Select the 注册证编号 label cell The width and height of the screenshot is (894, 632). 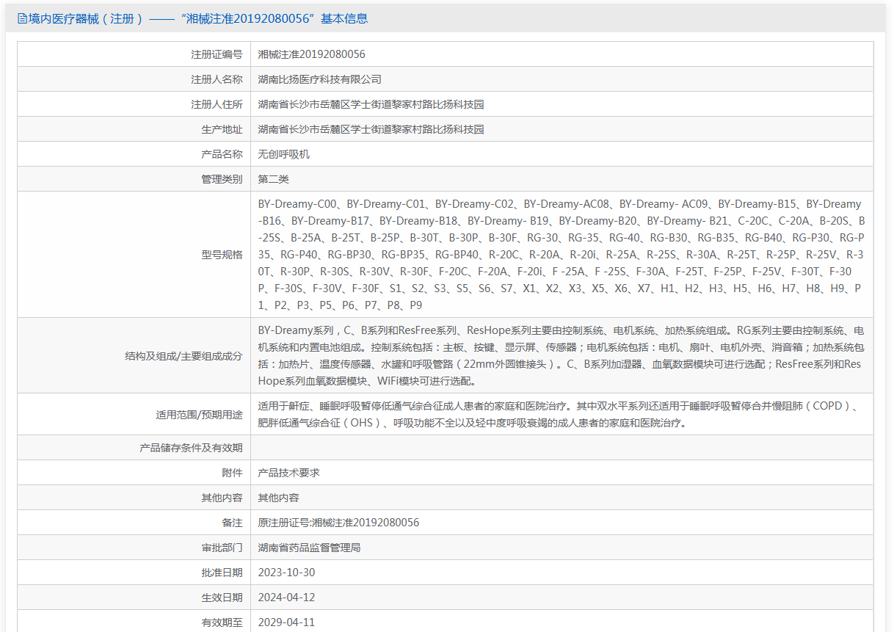(x=134, y=54)
